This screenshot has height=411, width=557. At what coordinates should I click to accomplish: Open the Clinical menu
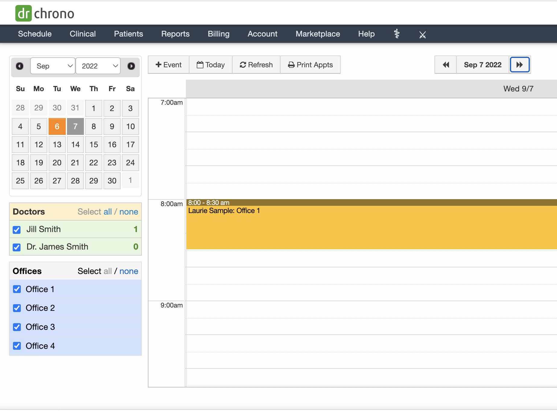[x=83, y=34]
